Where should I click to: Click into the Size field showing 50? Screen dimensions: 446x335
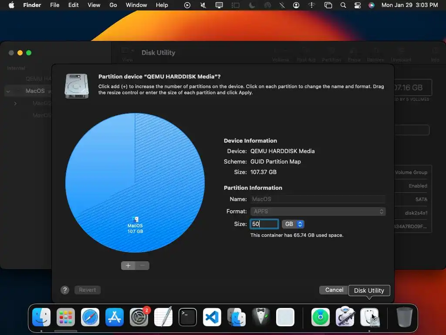[264, 224]
